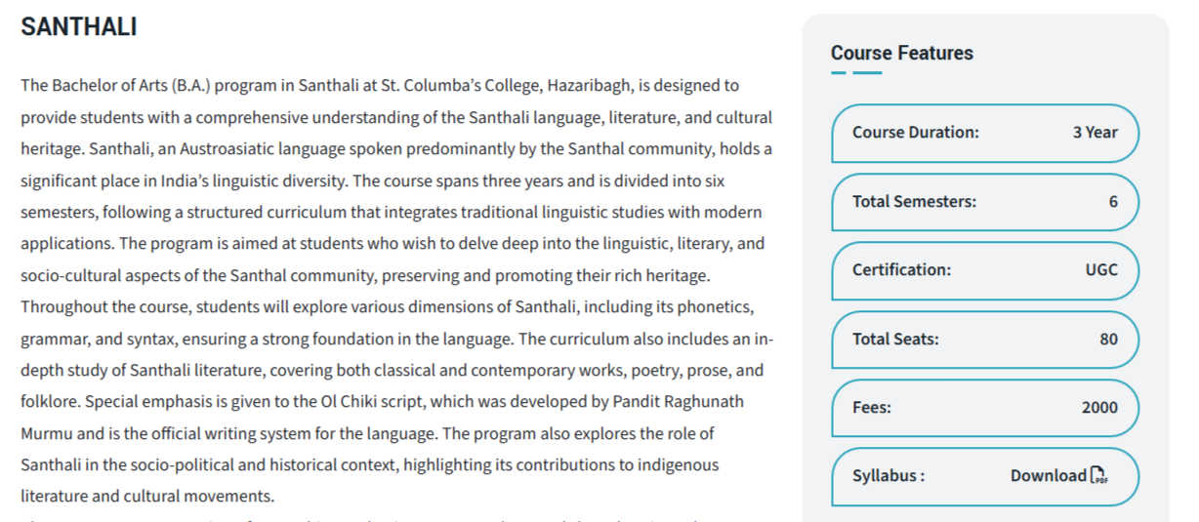This screenshot has width=1199, height=522.
Task: Click the Course Features heading
Action: click(901, 53)
